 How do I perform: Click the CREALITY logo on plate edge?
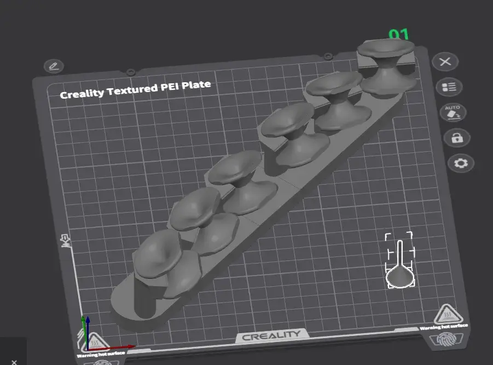click(x=271, y=335)
